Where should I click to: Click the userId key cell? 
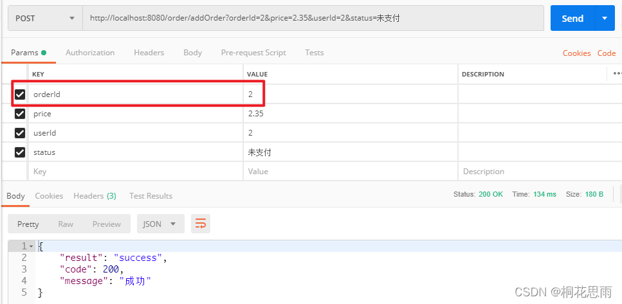tap(136, 133)
